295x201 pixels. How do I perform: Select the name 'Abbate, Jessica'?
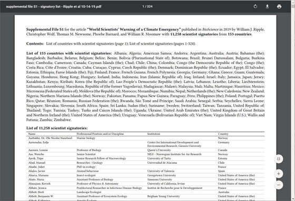click(37, 188)
